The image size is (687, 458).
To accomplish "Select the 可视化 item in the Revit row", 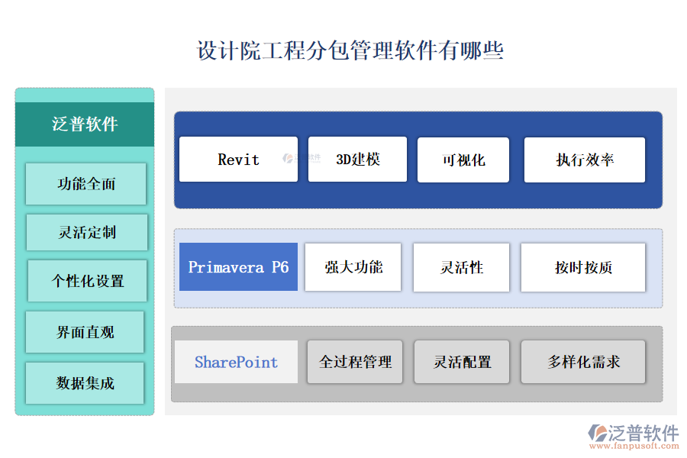I will coord(463,160).
